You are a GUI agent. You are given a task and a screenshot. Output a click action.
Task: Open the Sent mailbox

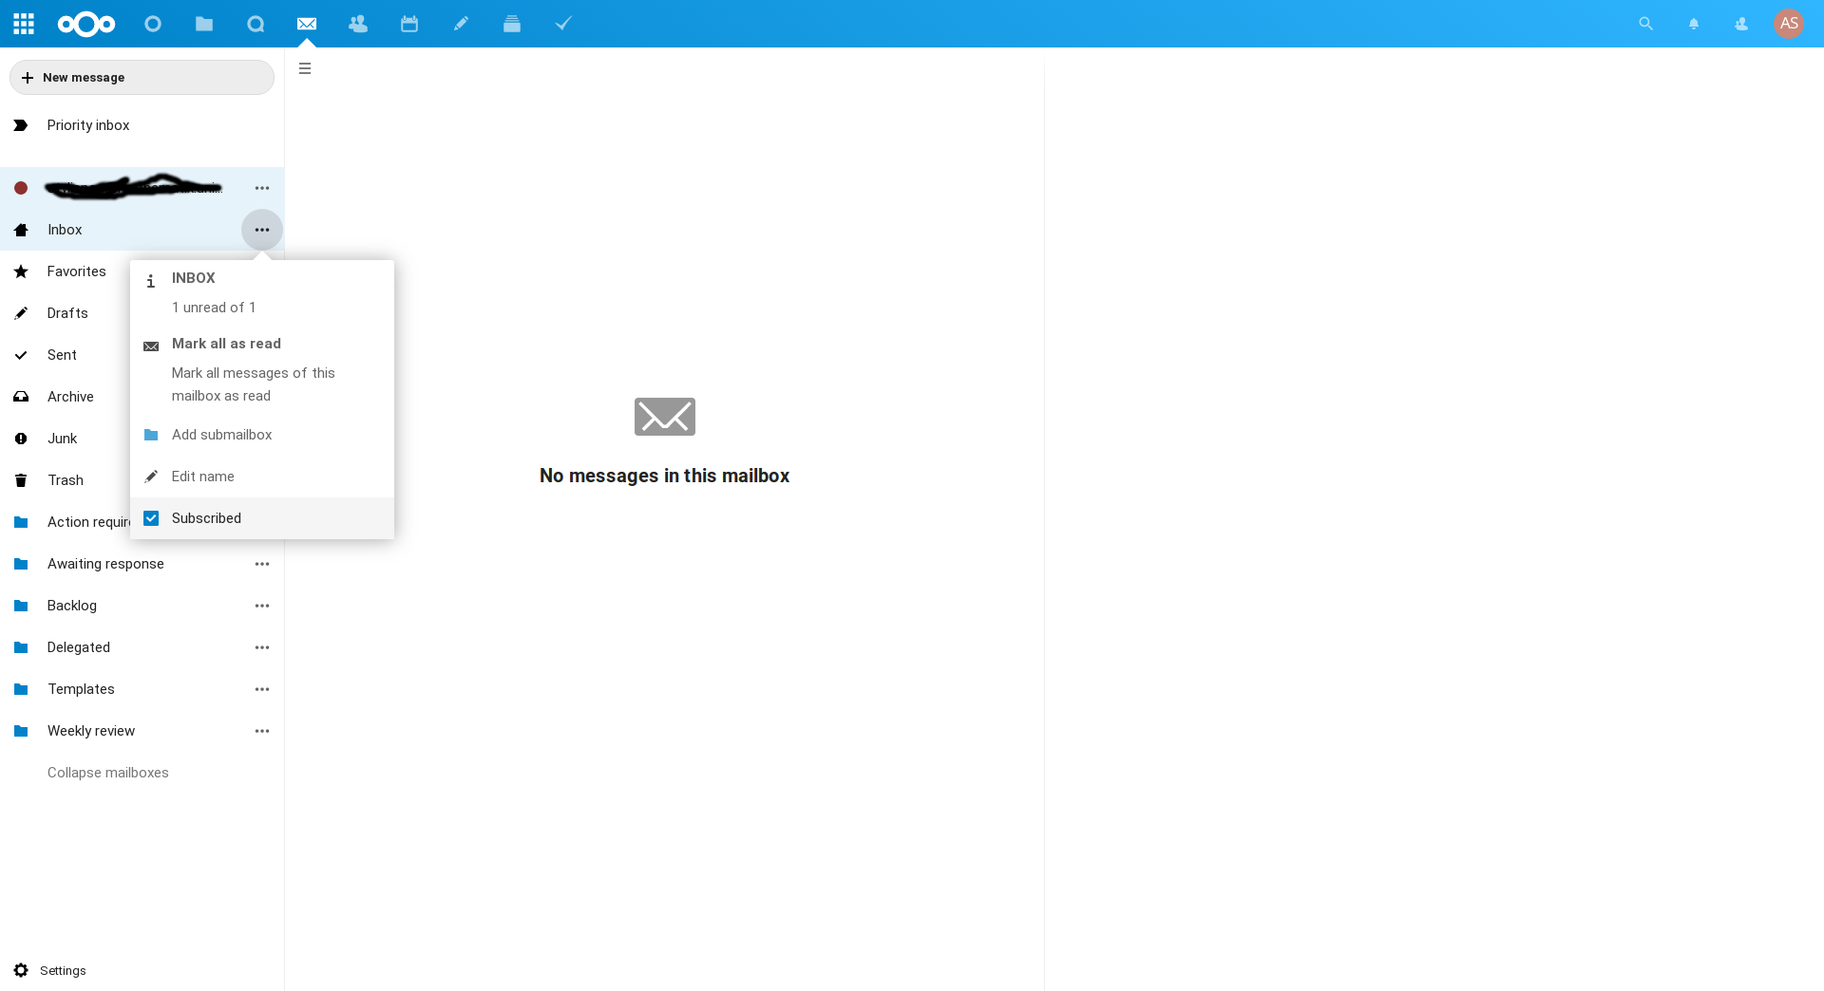click(x=65, y=355)
